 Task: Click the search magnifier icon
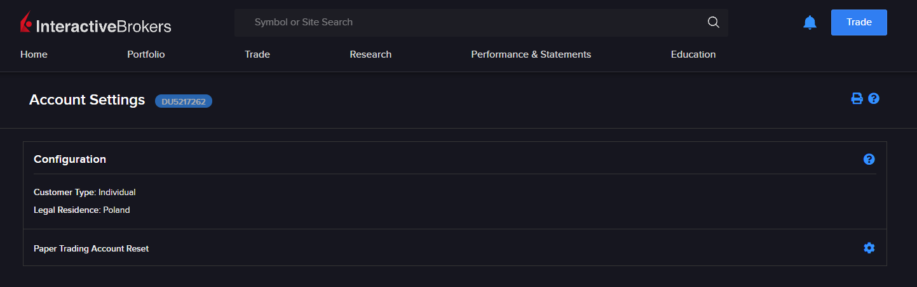pos(713,23)
